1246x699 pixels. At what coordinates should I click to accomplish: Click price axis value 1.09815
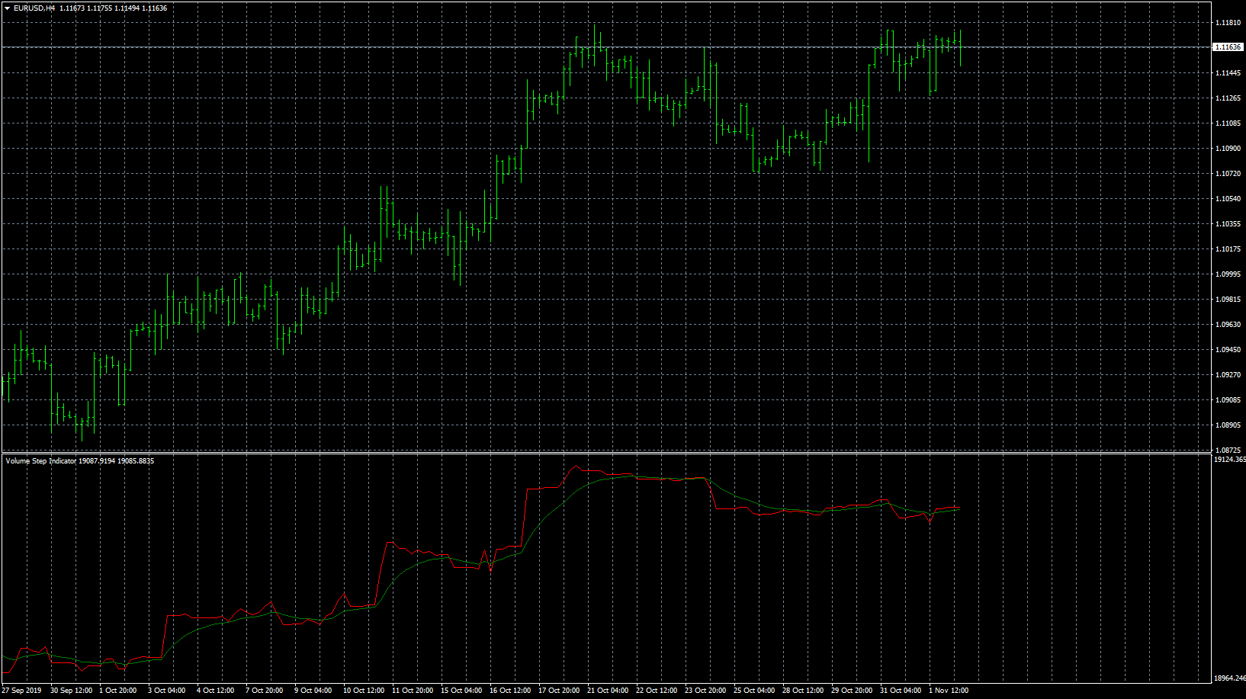[x=1227, y=300]
